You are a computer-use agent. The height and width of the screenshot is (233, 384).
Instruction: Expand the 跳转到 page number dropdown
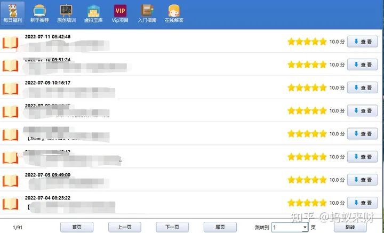pyautogui.click(x=305, y=227)
